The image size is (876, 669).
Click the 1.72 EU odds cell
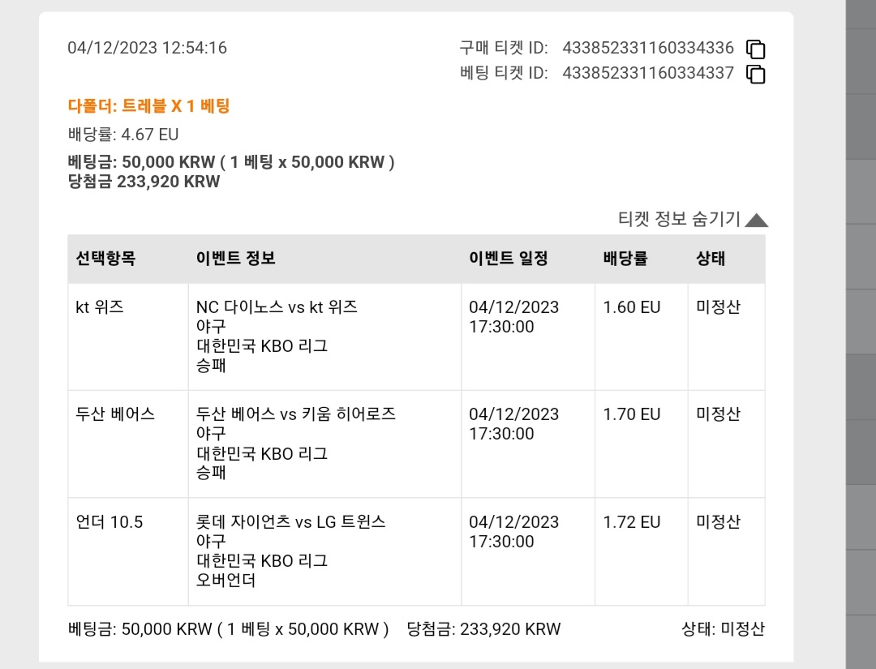pos(642,551)
